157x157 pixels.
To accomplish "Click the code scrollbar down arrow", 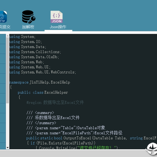I will 7,147.
